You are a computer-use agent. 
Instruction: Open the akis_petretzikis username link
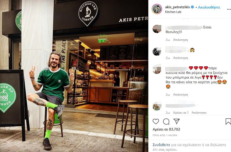(x=177, y=7)
